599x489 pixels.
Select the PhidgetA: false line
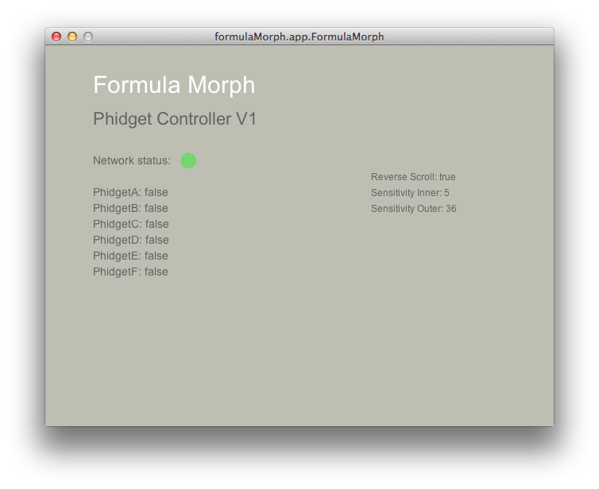point(130,192)
